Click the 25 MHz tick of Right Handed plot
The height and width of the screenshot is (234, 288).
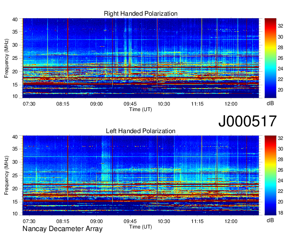[15, 58]
